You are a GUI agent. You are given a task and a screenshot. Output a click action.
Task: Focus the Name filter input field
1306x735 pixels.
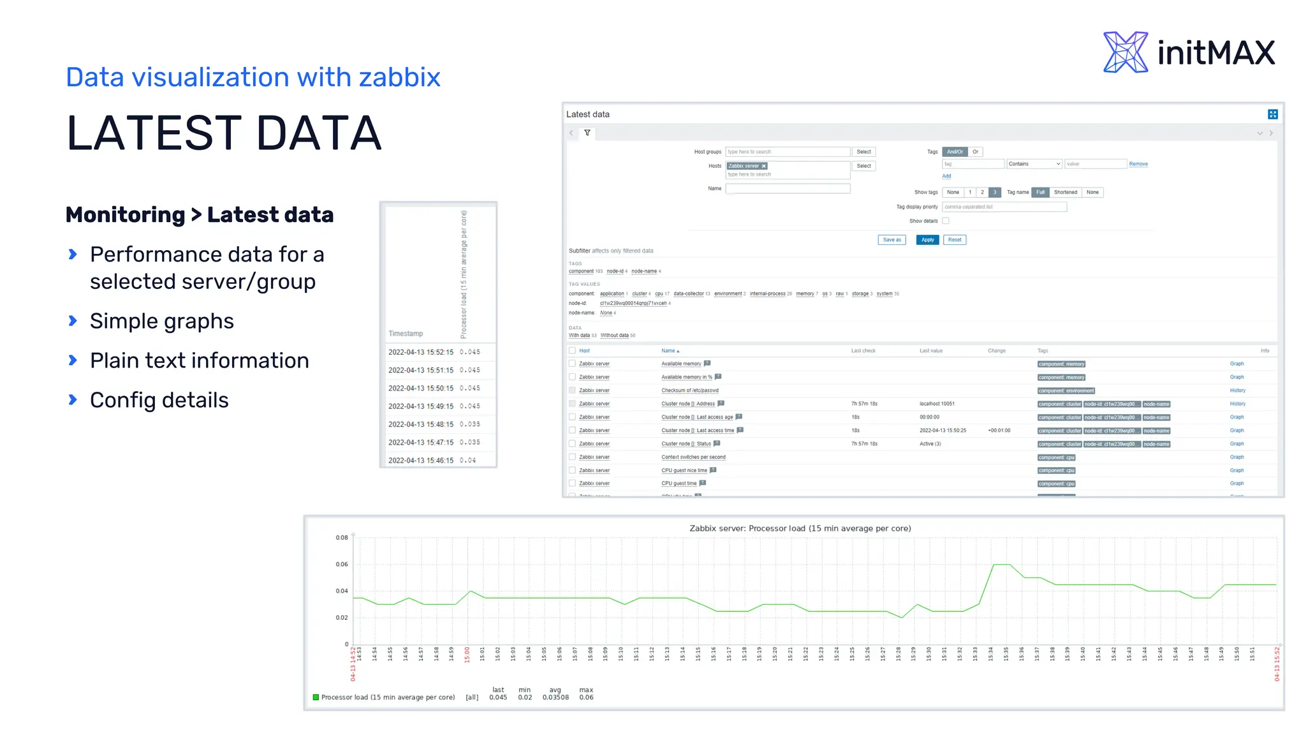tap(788, 188)
